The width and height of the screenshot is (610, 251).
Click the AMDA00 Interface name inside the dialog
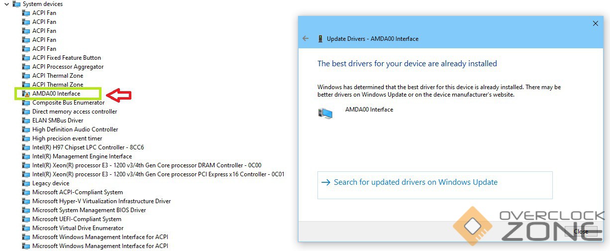[369, 110]
